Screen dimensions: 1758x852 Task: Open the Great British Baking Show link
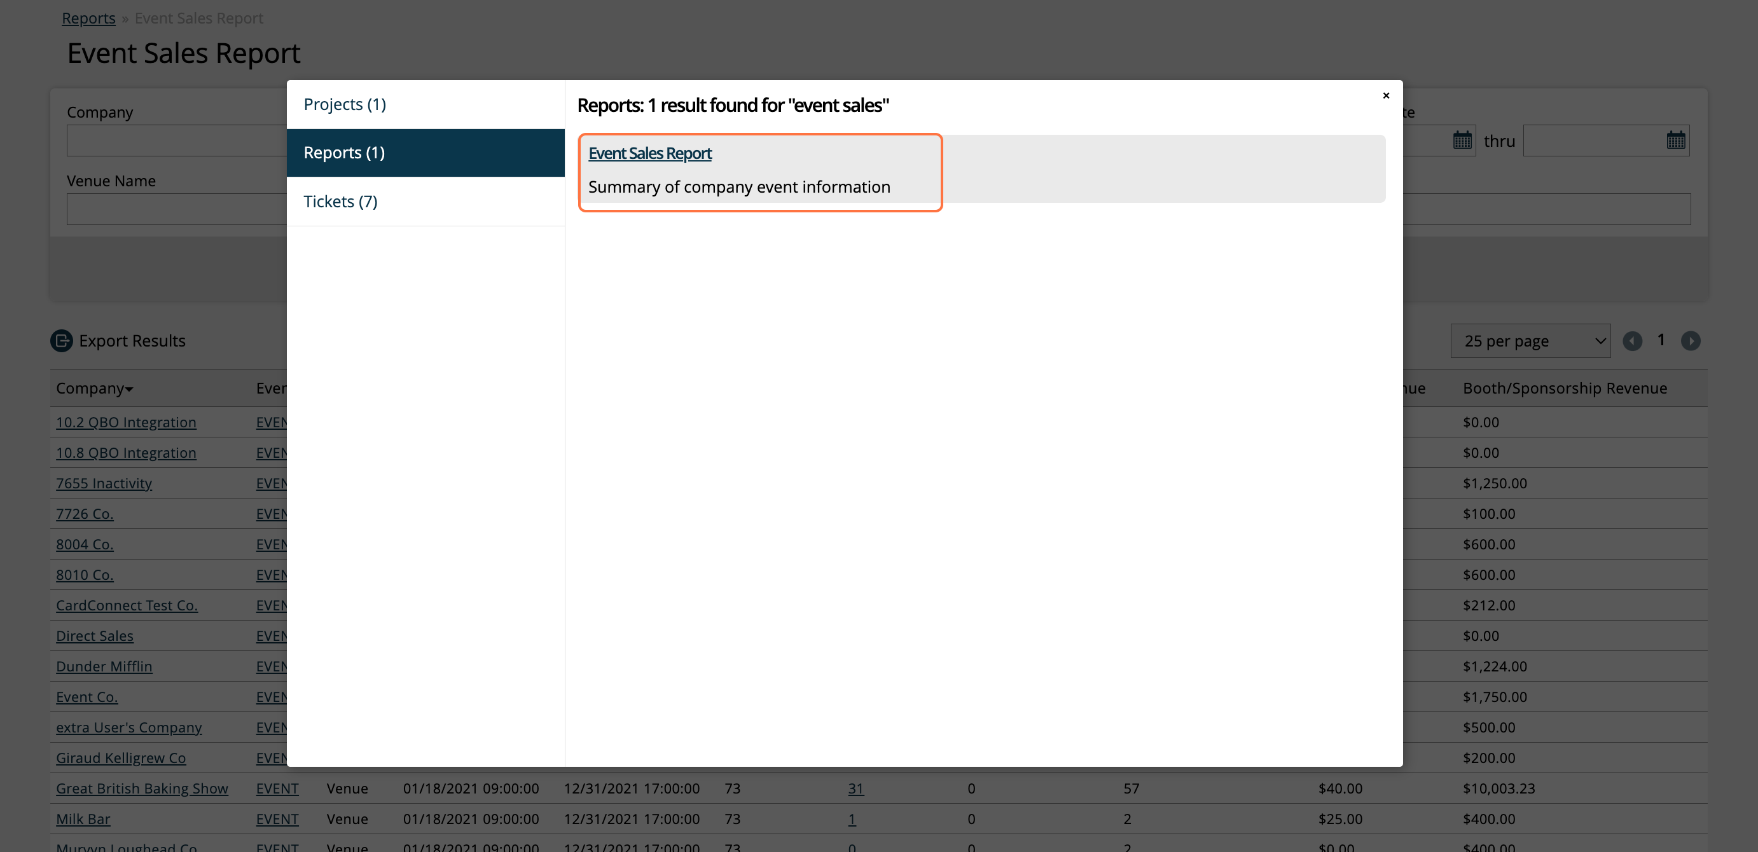(142, 788)
